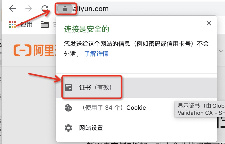Click the padlock icon beside aliyun.com

tap(65, 9)
